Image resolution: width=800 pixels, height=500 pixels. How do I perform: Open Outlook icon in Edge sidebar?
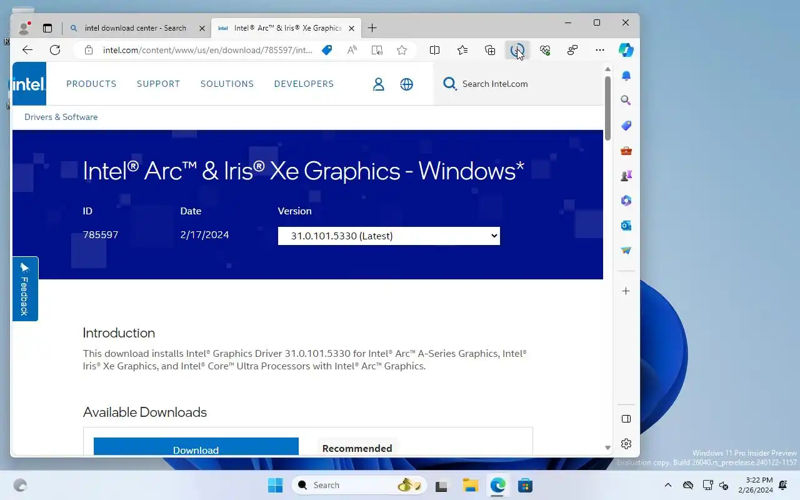pos(626,226)
